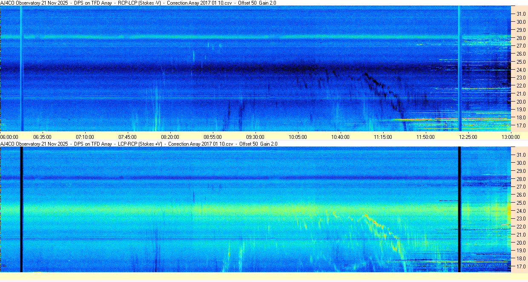Select the 07:10:00 time label

click(85, 137)
